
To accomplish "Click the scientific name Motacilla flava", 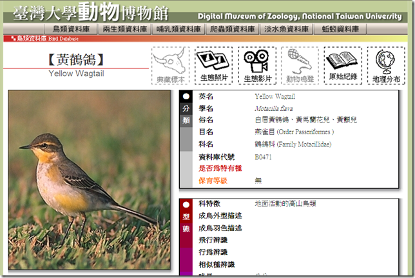I will pos(274,108).
